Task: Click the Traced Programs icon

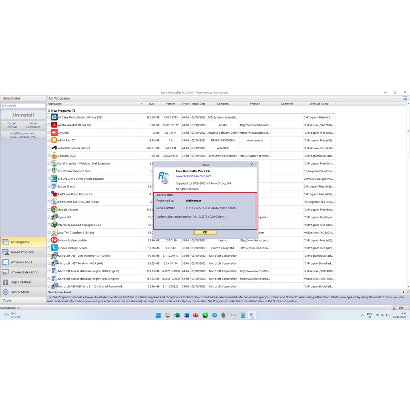Action: pyautogui.click(x=6, y=252)
